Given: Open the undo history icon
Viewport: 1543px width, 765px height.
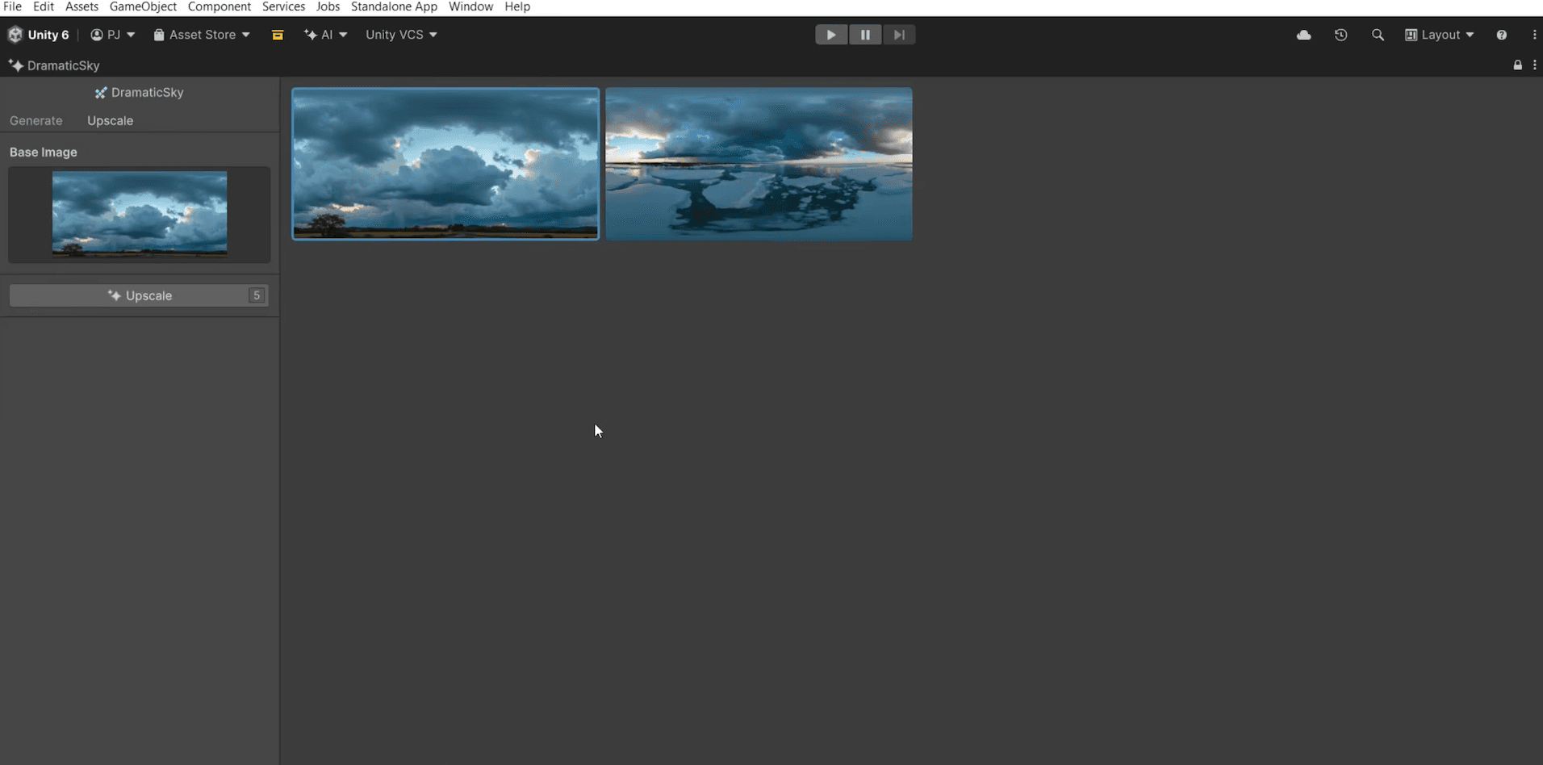Looking at the screenshot, I should click(x=1340, y=35).
